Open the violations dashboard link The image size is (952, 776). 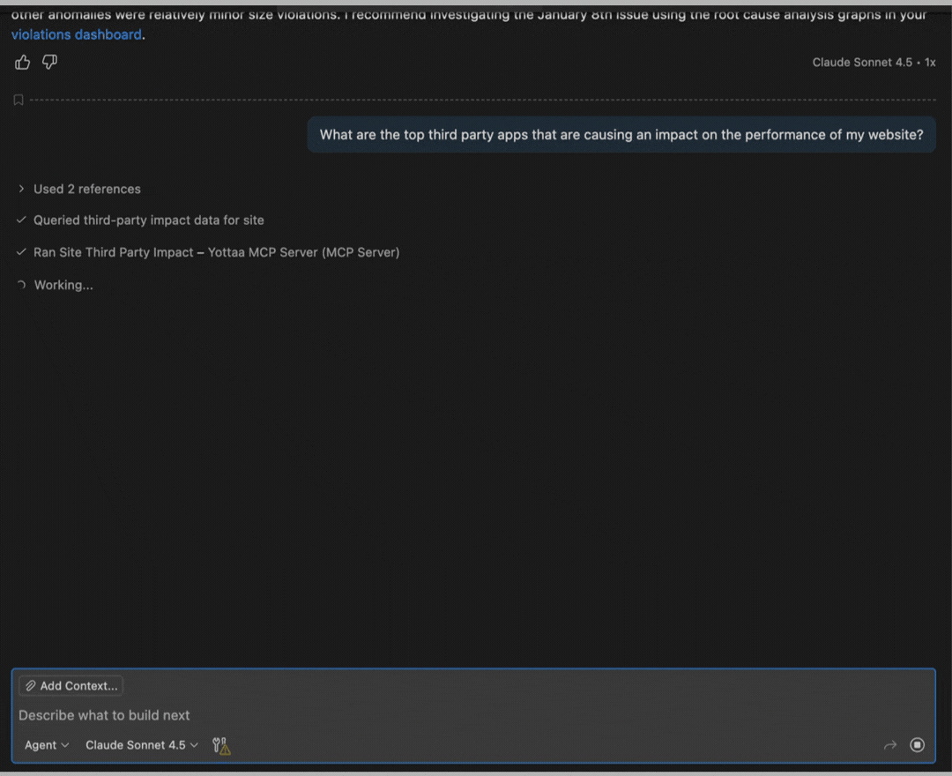76,34
